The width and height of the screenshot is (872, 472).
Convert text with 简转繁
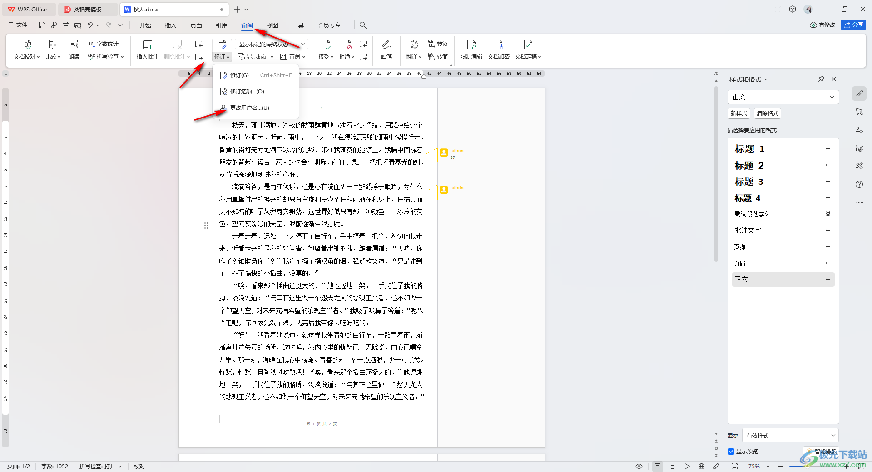(x=438, y=44)
